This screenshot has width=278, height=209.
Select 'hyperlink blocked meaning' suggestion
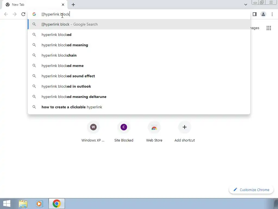click(139, 45)
